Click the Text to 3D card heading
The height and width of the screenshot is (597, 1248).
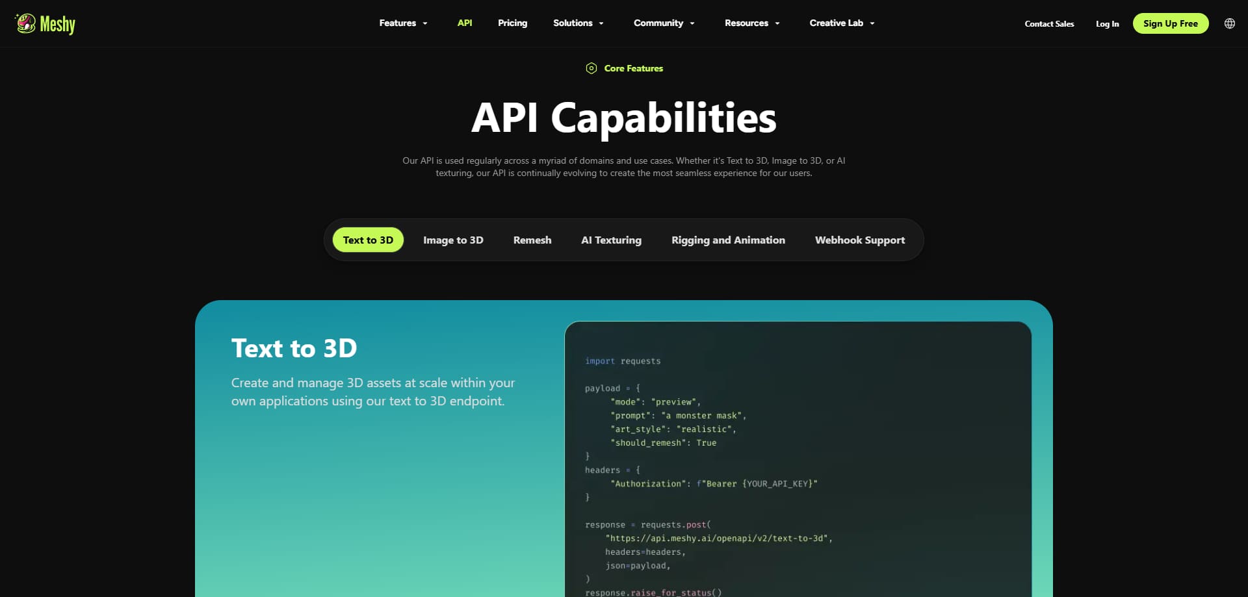pyautogui.click(x=294, y=348)
